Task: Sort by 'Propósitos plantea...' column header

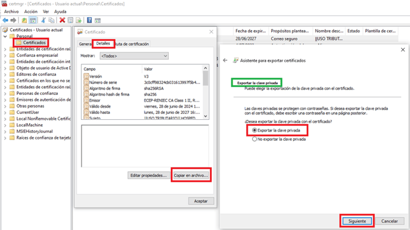Action: (x=290, y=31)
